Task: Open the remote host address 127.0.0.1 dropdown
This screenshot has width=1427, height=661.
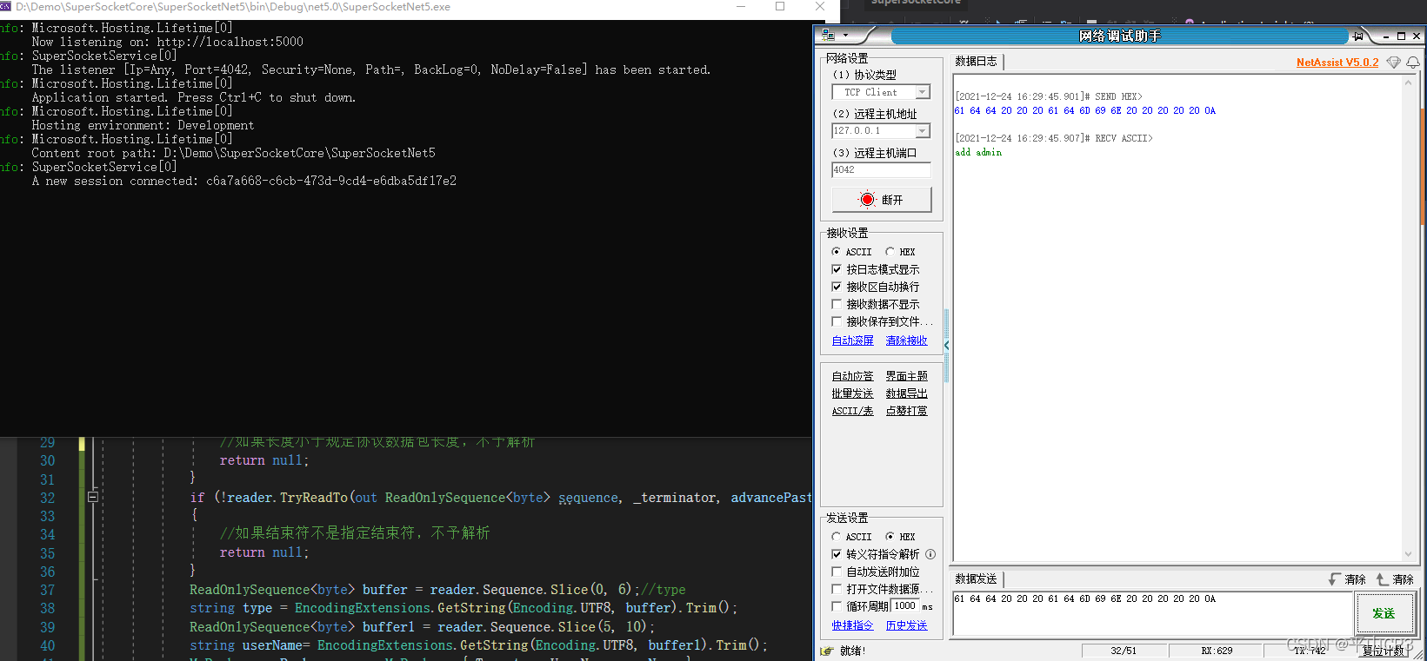Action: (923, 131)
